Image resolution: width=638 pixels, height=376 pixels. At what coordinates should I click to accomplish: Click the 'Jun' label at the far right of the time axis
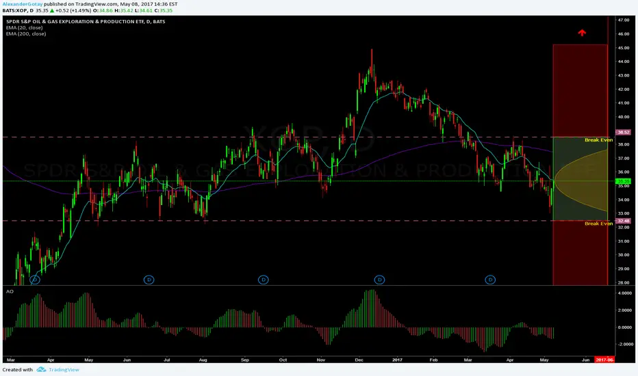point(585,360)
